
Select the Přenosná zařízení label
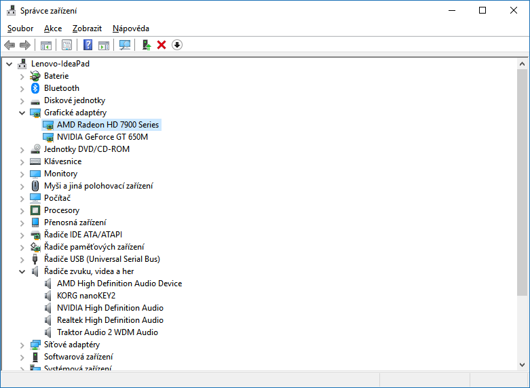tap(75, 222)
